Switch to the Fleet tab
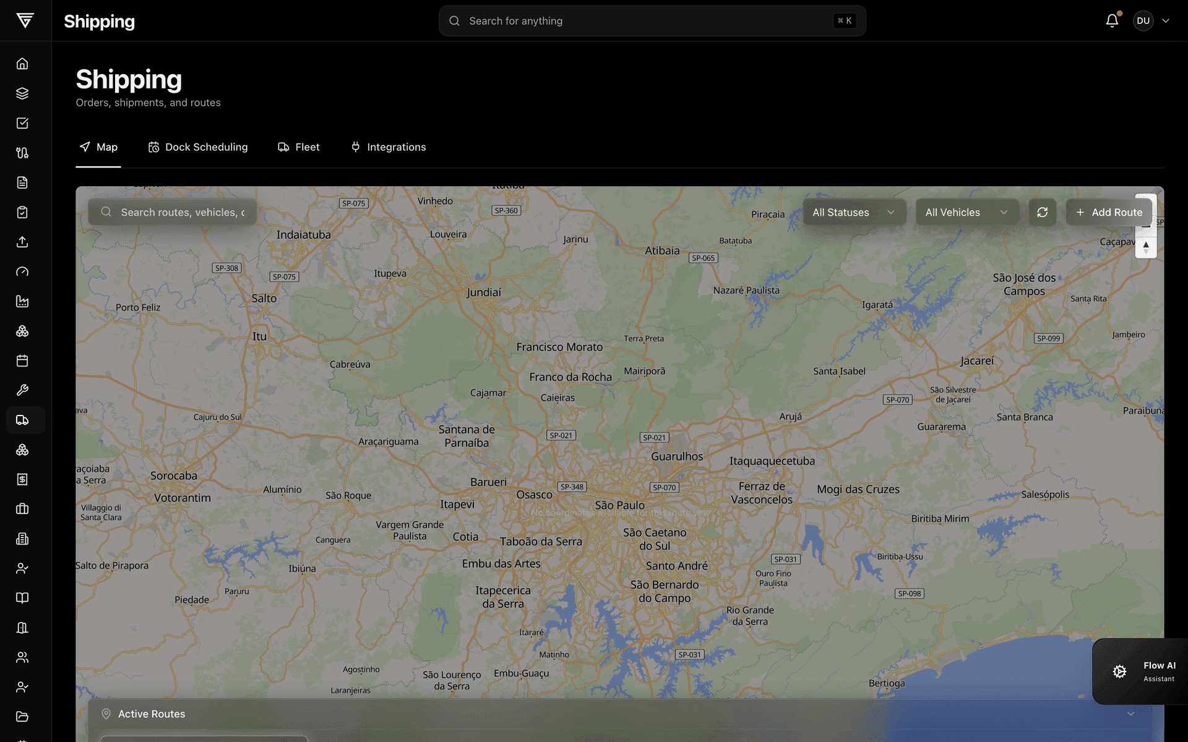The height and width of the screenshot is (742, 1188). click(299, 147)
